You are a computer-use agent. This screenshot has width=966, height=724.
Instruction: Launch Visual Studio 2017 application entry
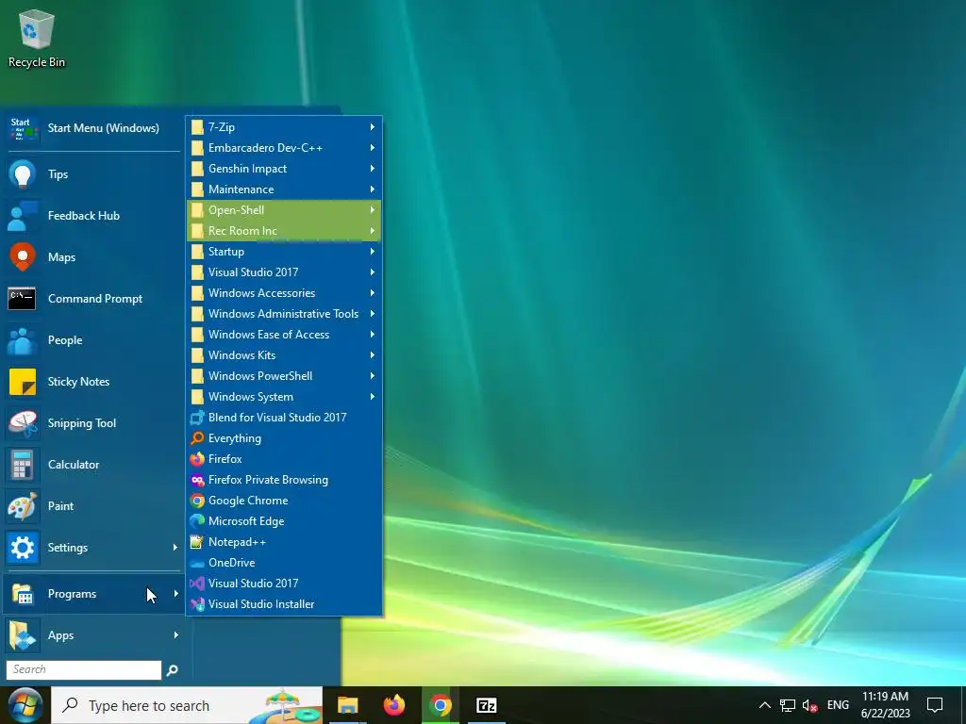(284, 583)
